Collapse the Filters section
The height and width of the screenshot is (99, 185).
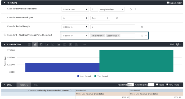pyautogui.click(x=5, y=3)
